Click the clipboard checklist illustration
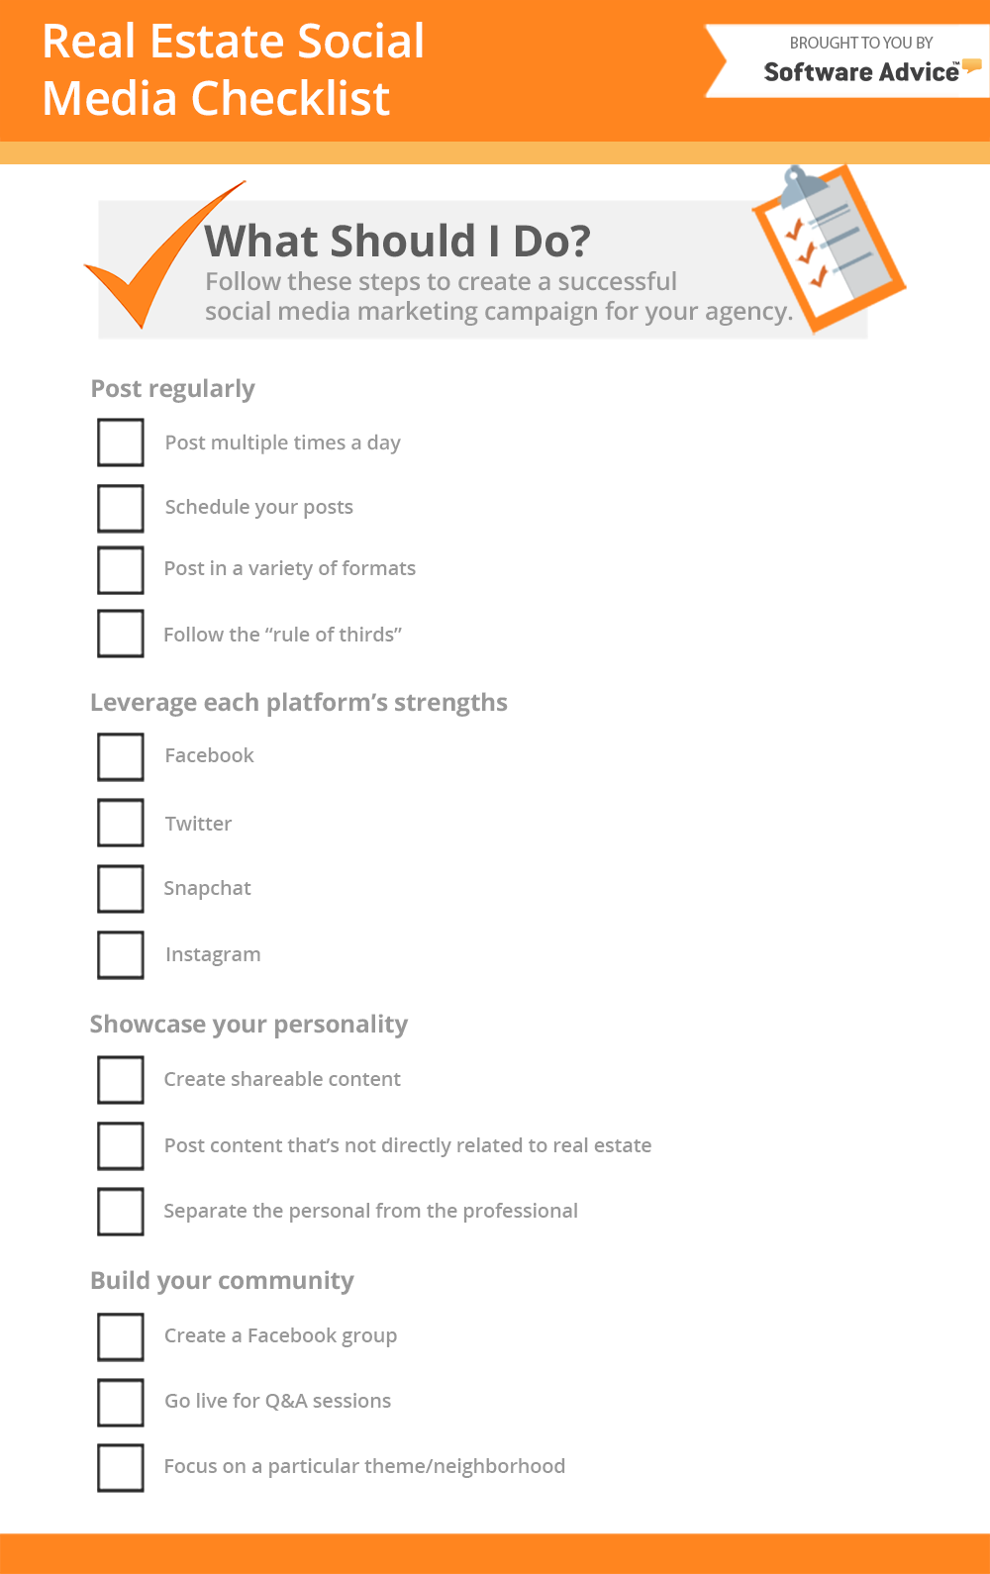The width and height of the screenshot is (990, 1574). 828,248
